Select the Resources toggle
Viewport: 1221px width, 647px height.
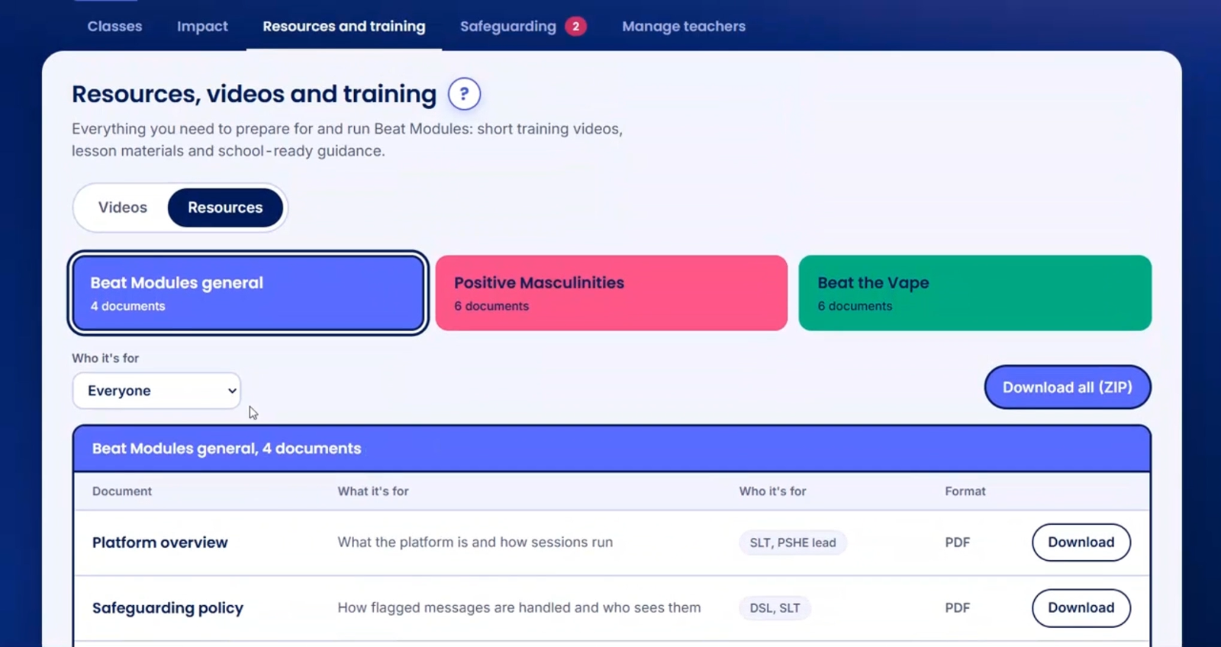(225, 208)
